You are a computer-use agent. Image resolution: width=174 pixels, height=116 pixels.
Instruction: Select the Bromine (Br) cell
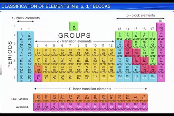click(153, 53)
